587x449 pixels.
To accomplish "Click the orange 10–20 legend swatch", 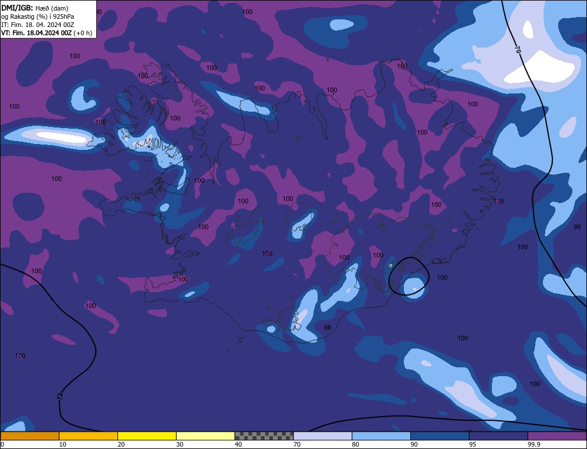I will click(x=89, y=436).
